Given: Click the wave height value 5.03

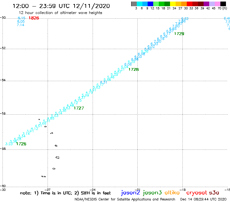Looking at the screenshot, I should click(x=55, y=116).
